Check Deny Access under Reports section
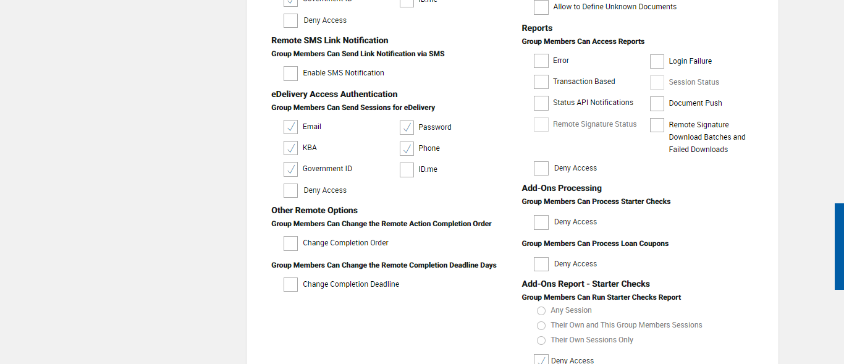 click(541, 169)
